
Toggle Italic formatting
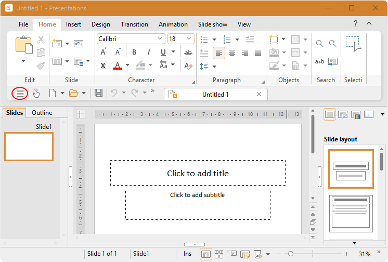[x=148, y=52]
